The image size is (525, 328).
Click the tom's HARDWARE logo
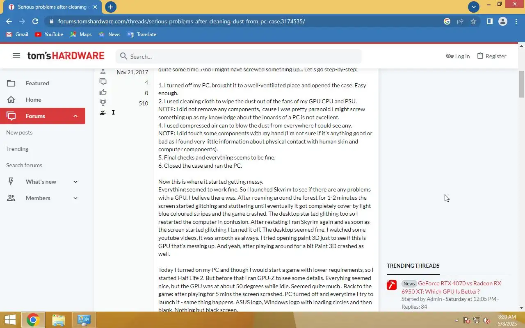[x=66, y=56]
